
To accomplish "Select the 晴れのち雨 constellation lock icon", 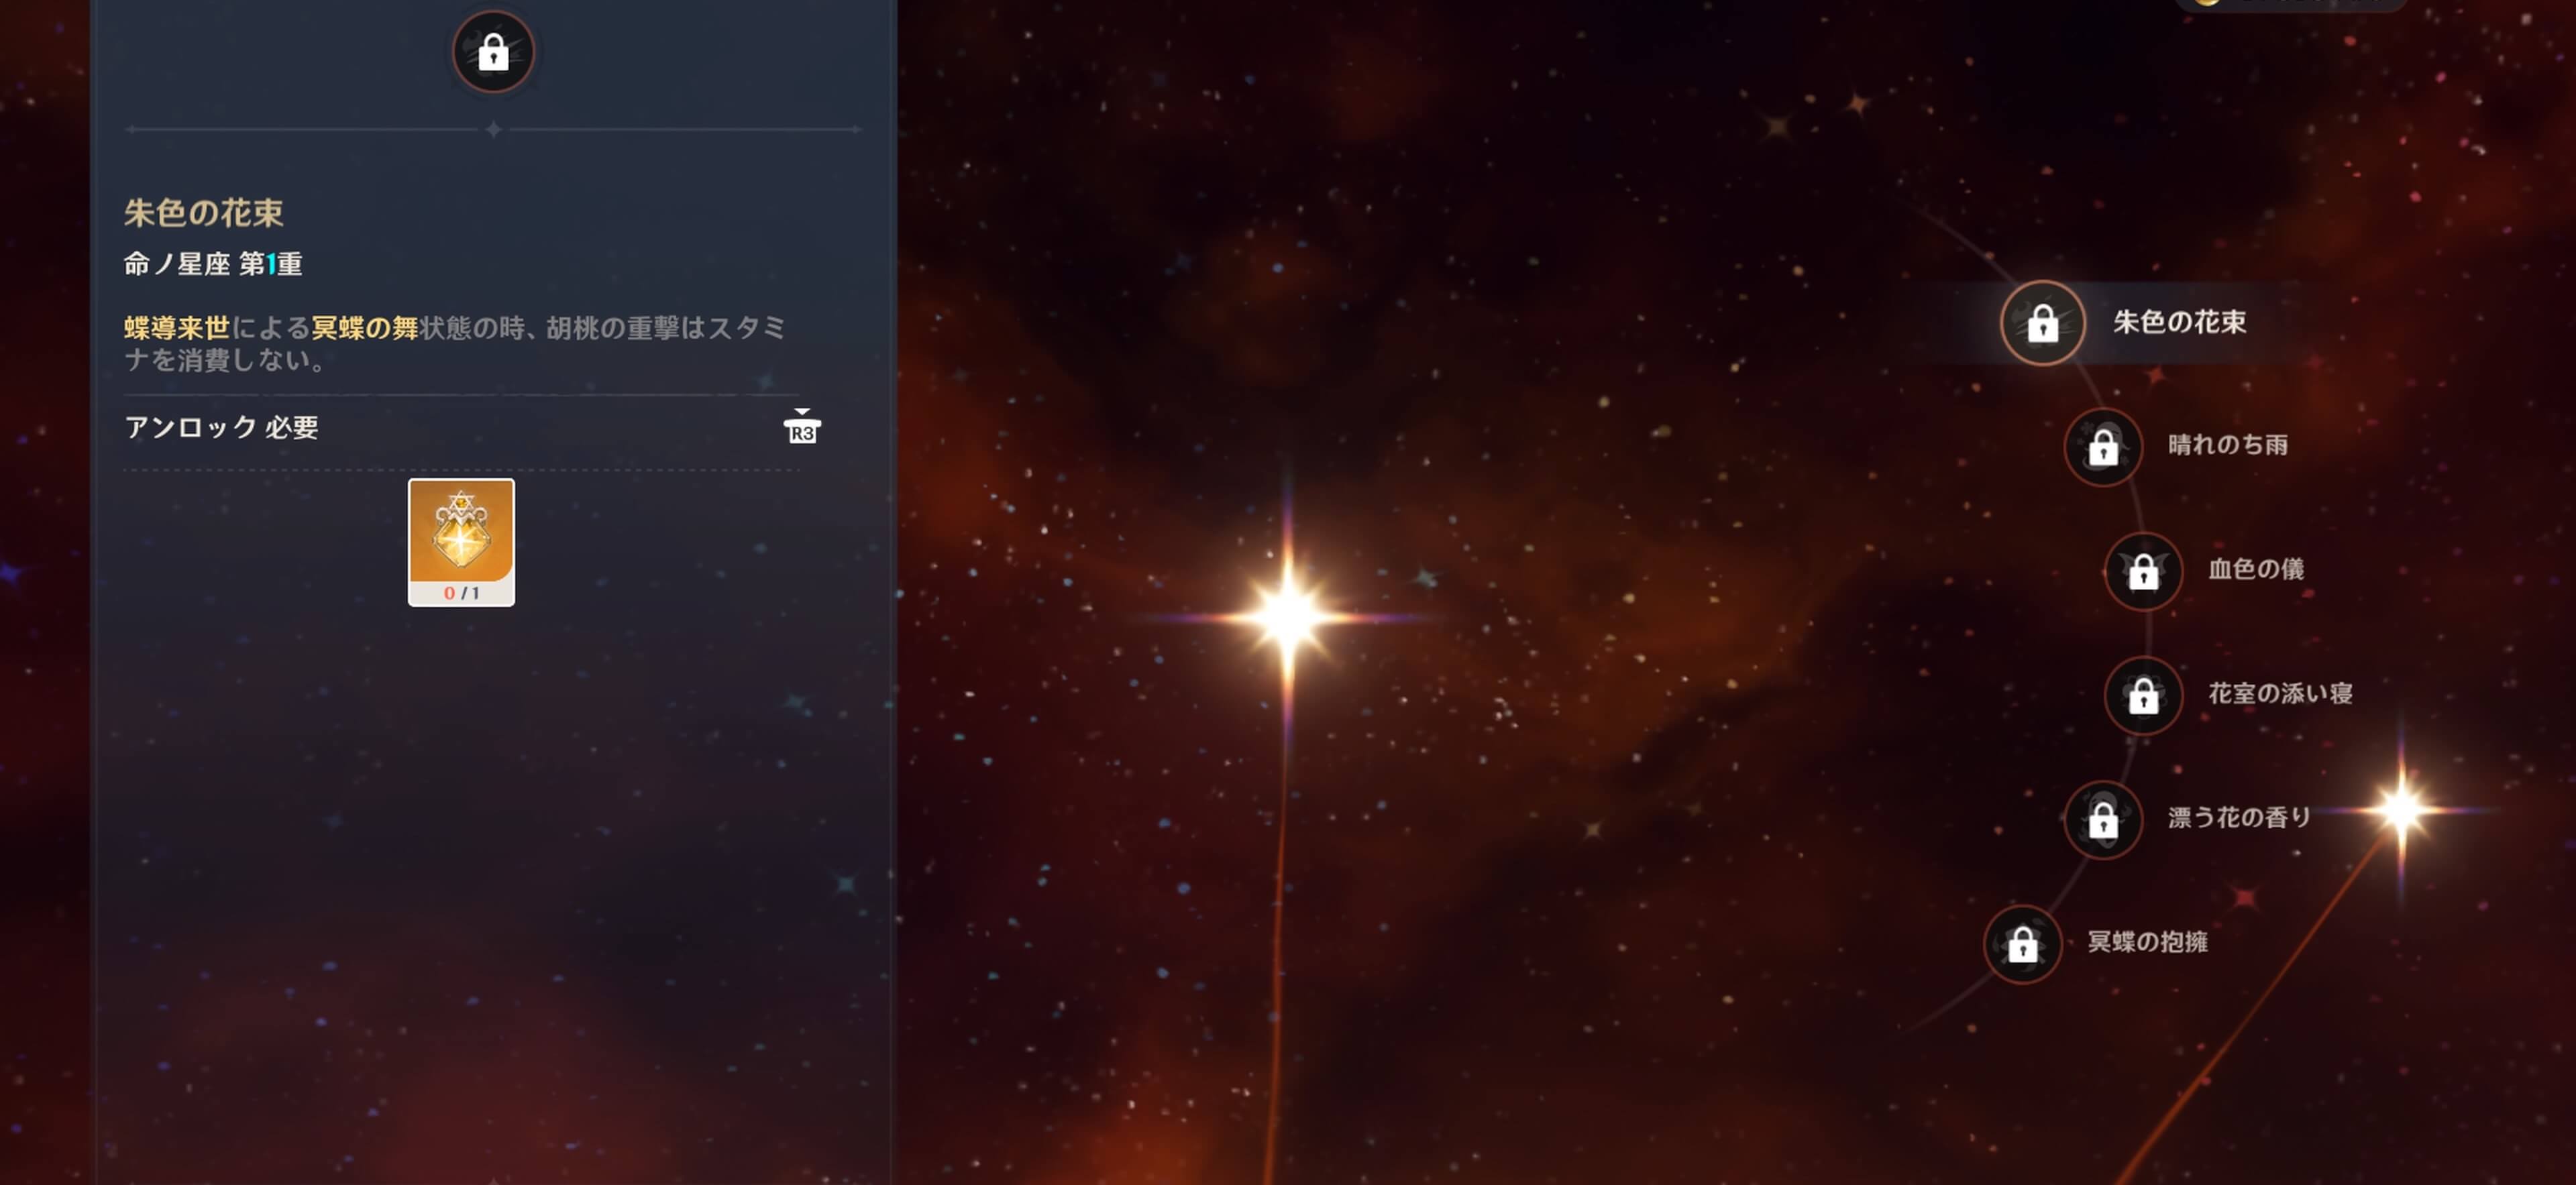I will [2102, 446].
